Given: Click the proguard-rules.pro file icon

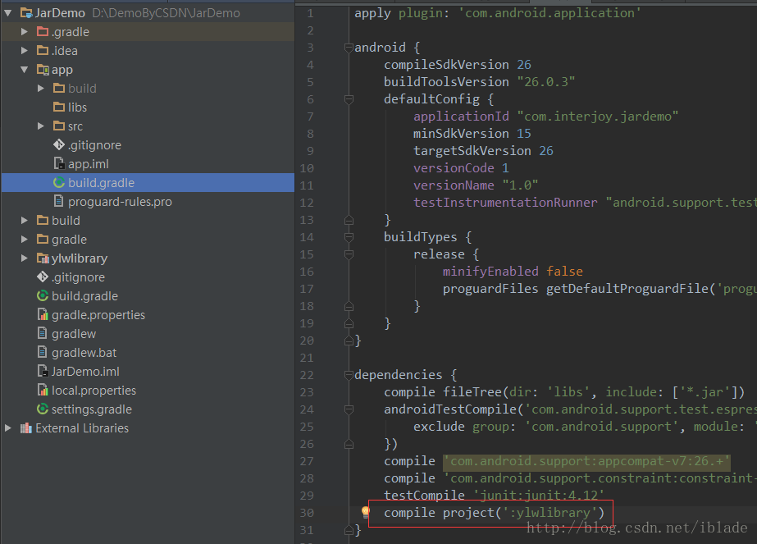Looking at the screenshot, I should 59,202.
